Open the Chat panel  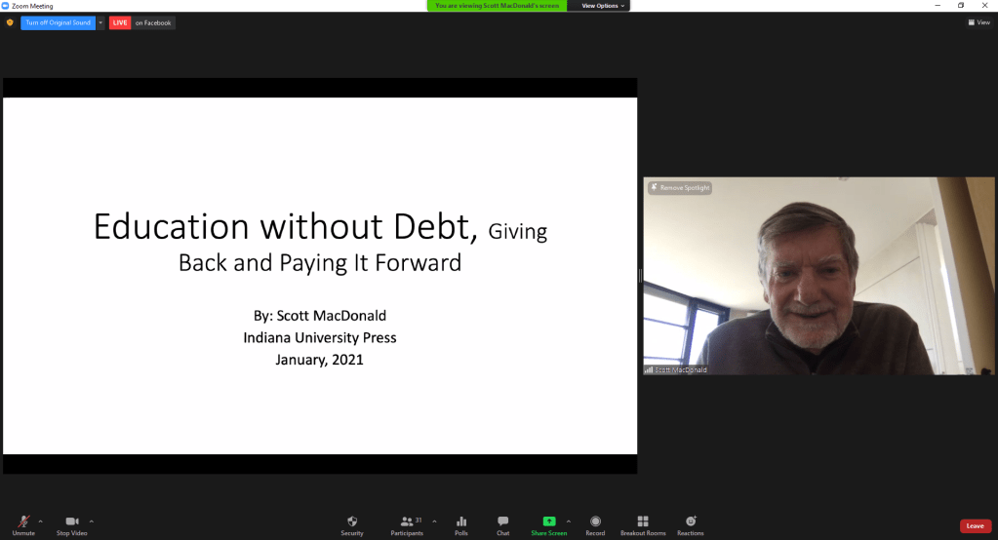click(x=502, y=522)
